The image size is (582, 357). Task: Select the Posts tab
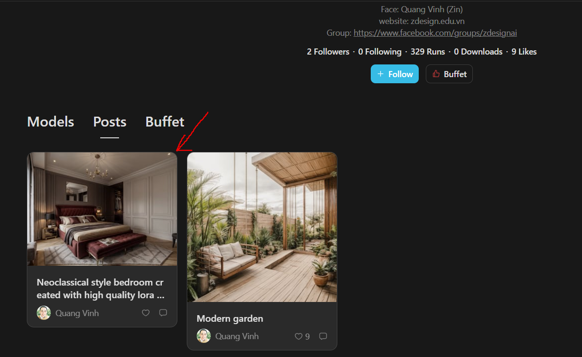click(110, 122)
